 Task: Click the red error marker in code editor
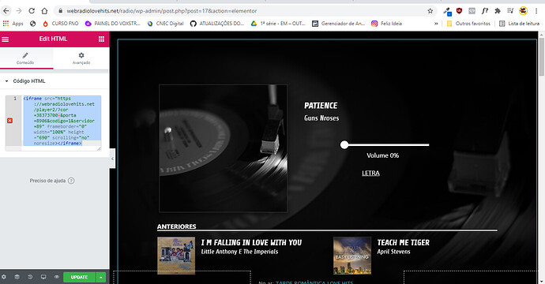(x=9, y=121)
